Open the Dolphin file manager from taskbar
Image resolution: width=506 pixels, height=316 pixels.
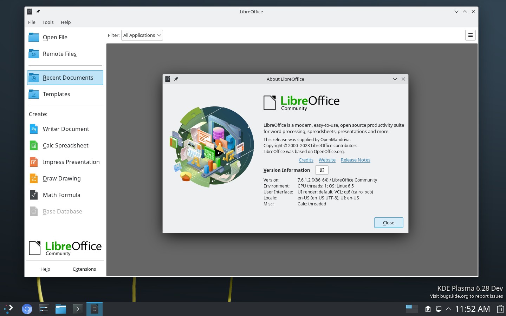60,309
